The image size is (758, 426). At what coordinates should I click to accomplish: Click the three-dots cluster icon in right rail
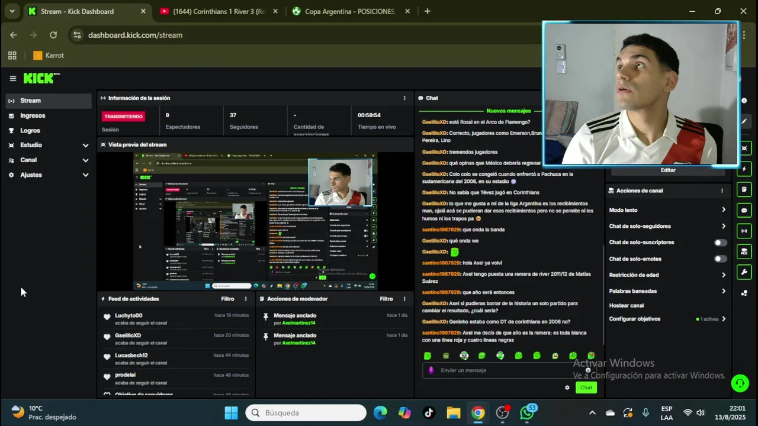(x=744, y=293)
